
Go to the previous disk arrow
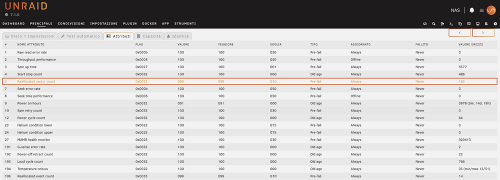click(x=460, y=32)
